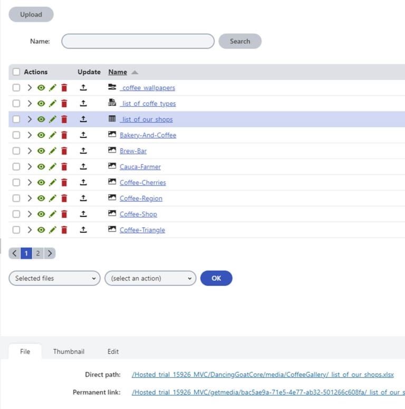
Task: Check the _list_of_coffe_types row checkbox
Action: tap(16, 104)
